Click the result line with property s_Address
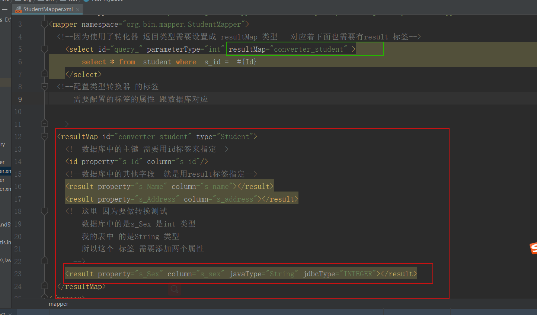This screenshot has width=537, height=315. click(x=182, y=199)
